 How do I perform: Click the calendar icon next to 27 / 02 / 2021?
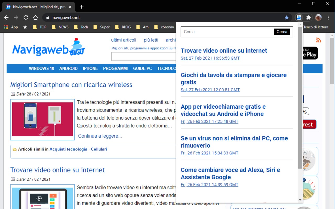coord(13,179)
